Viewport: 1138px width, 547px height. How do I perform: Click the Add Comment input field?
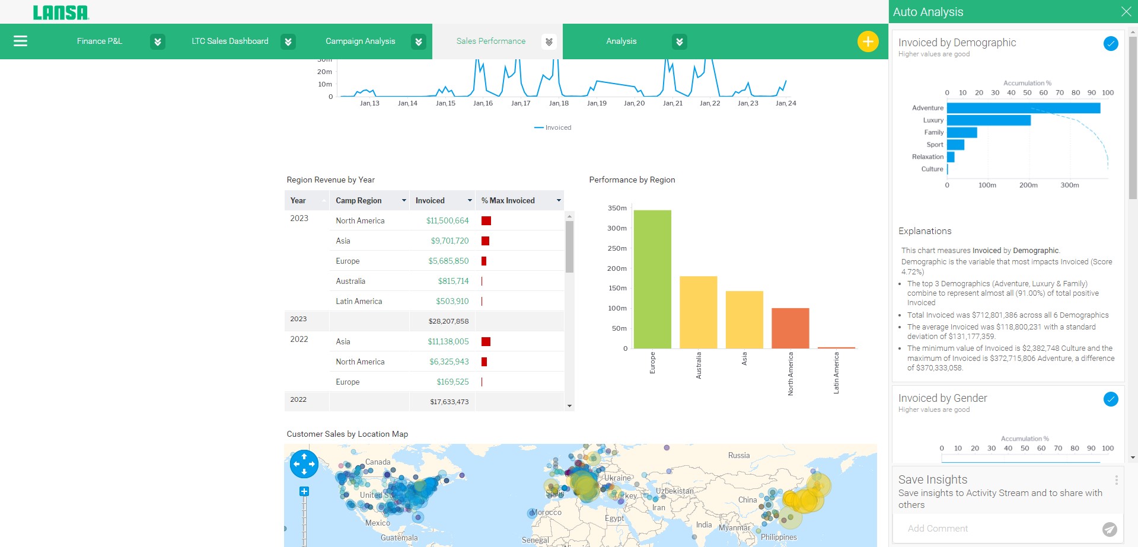pyautogui.click(x=996, y=529)
